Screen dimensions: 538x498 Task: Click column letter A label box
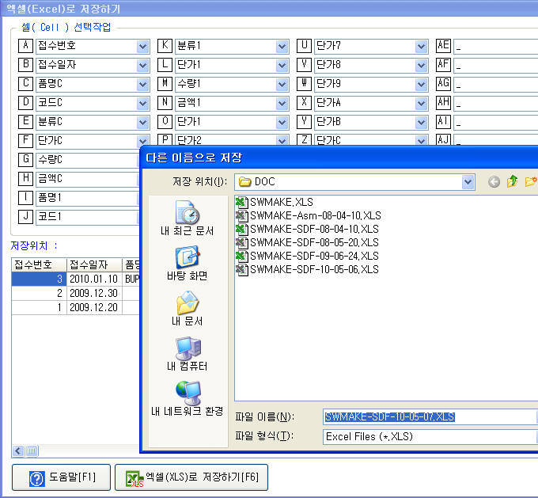click(x=26, y=46)
